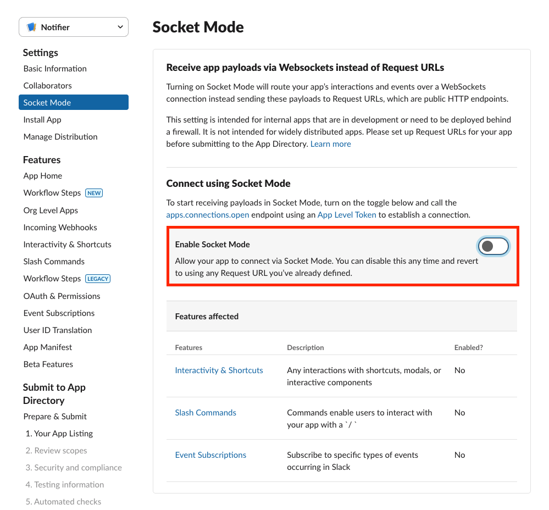Open Your App Listing step
Screen dimensions: 549x510
[59, 434]
